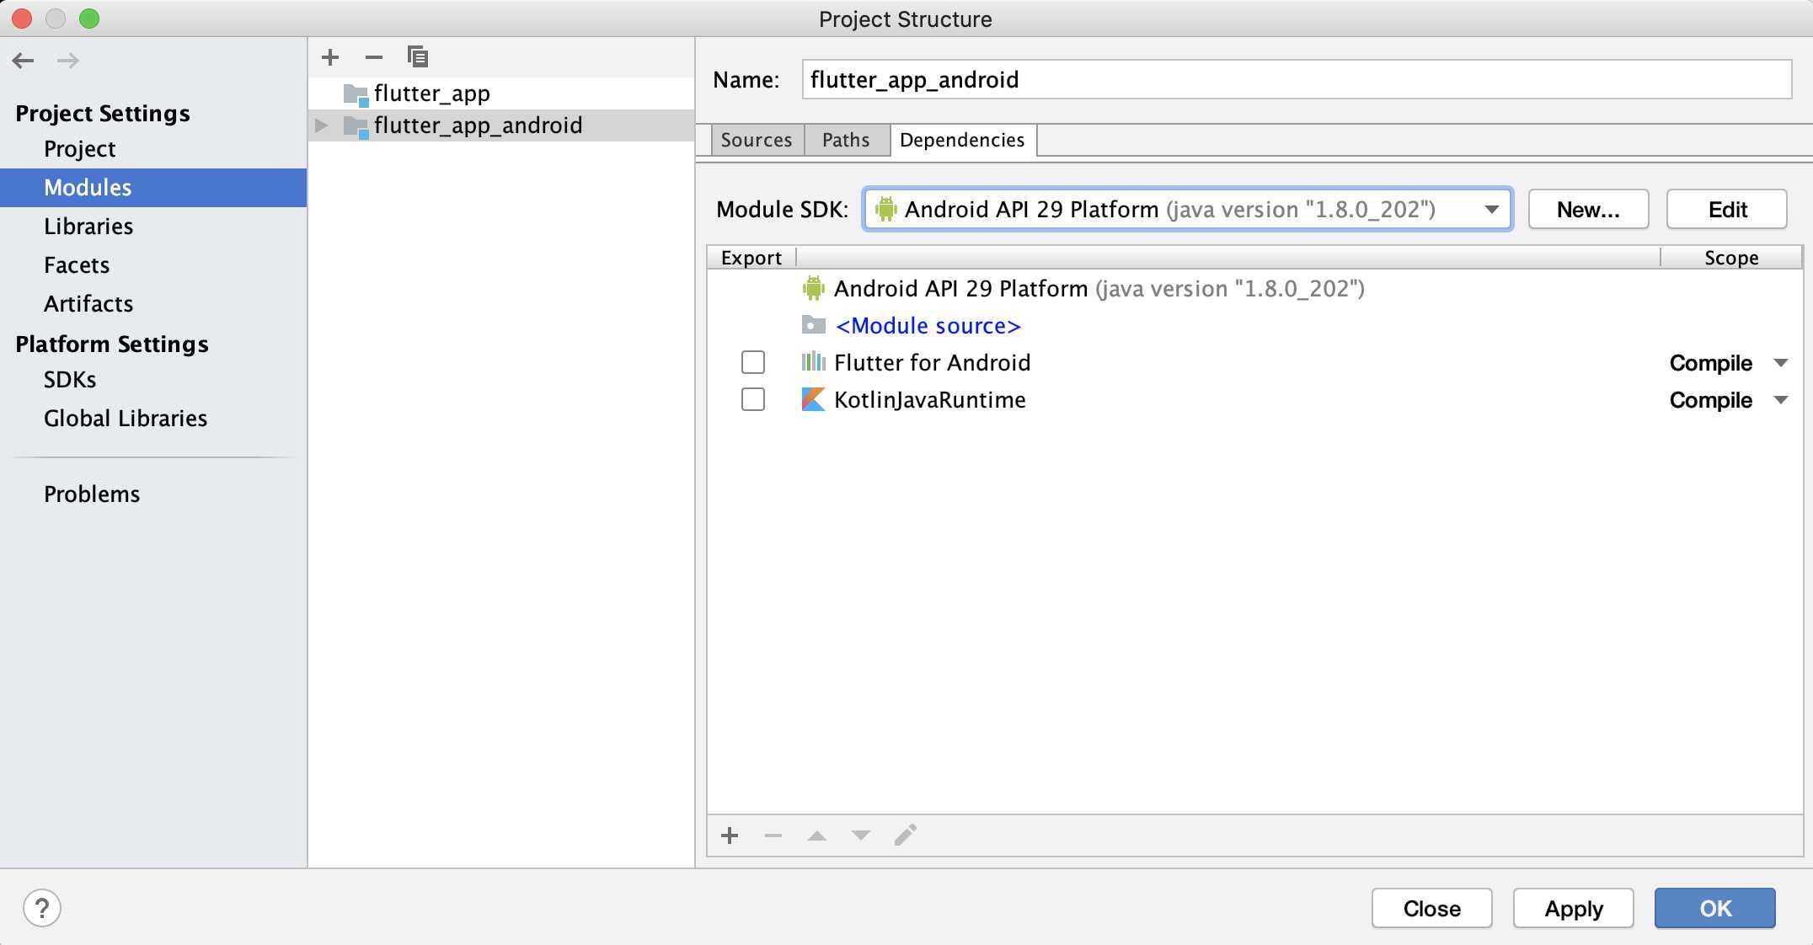This screenshot has height=945, width=1813.
Task: Switch to the Paths tab
Action: pos(846,140)
